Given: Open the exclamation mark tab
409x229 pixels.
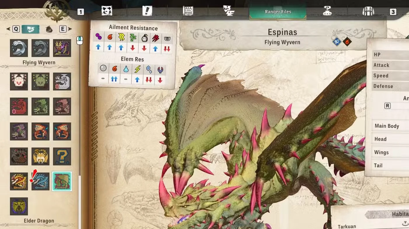Looking at the screenshot, I should click(x=147, y=11).
